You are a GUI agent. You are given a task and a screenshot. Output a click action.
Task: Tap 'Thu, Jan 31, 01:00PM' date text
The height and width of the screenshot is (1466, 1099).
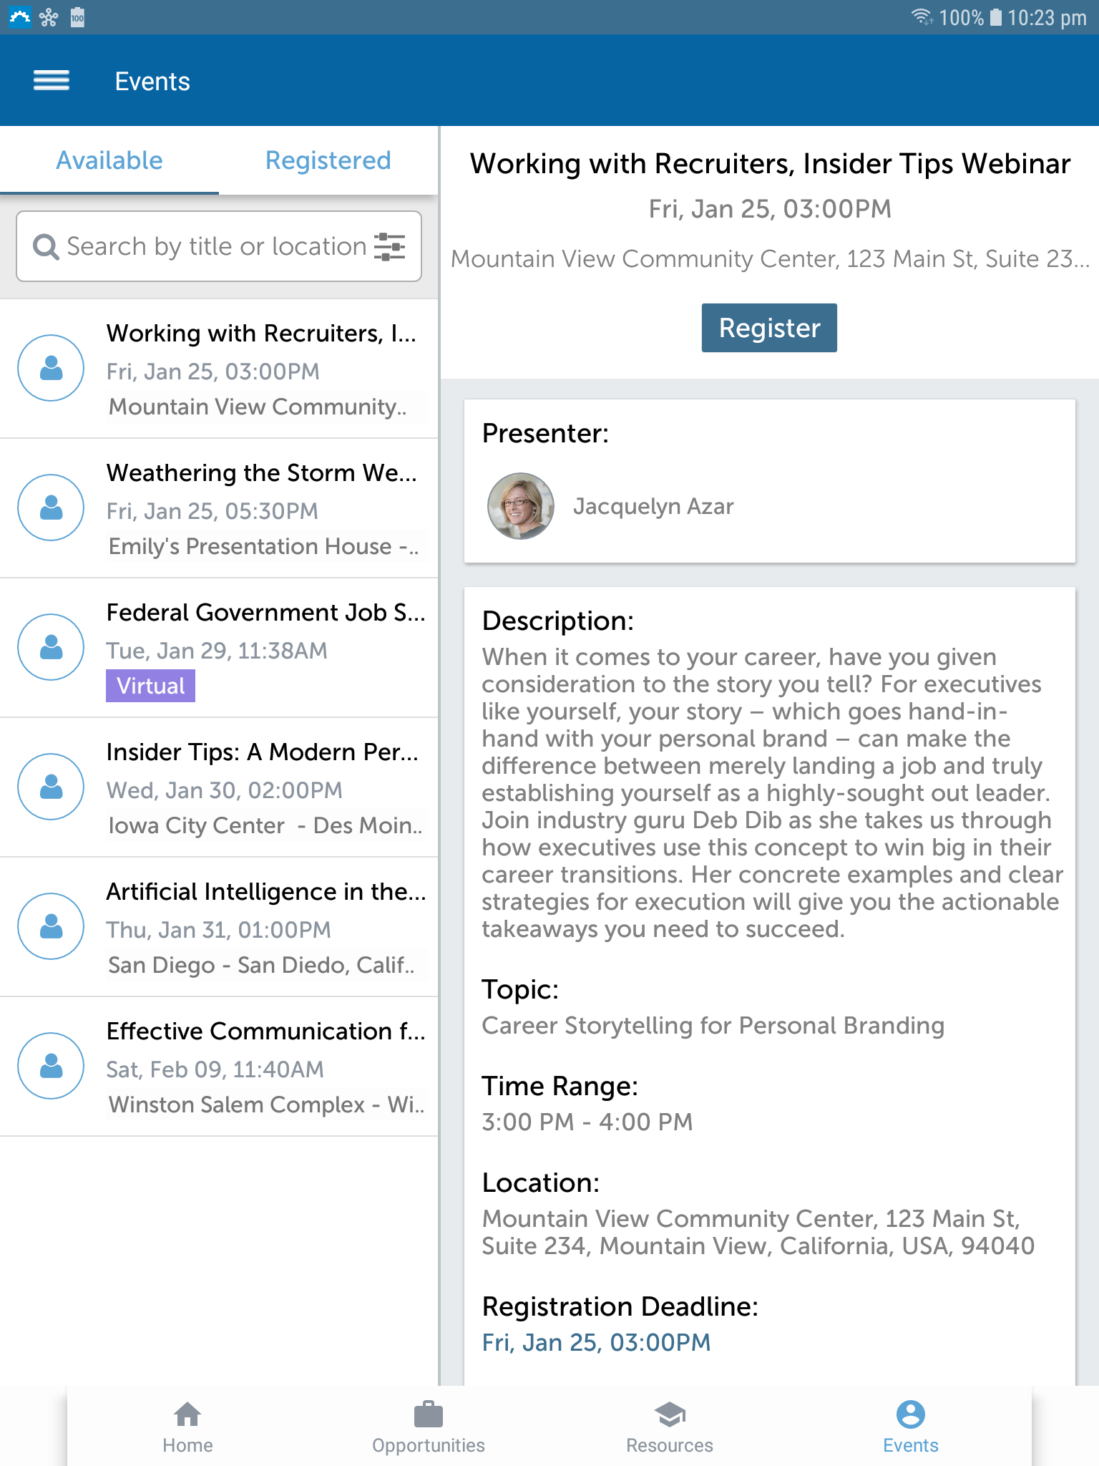(218, 930)
